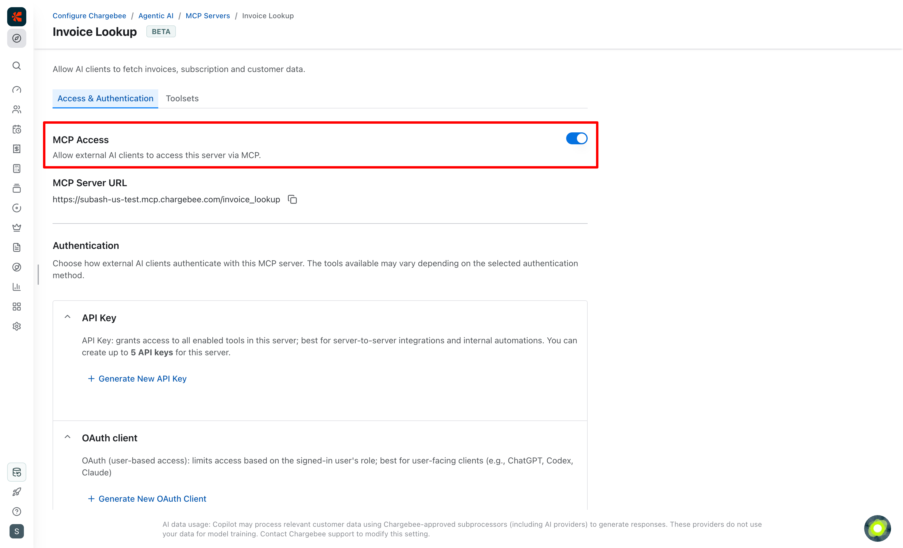Open the Invoices receipt-dollar icon
Screen dimensions: 903x548
[16, 149]
